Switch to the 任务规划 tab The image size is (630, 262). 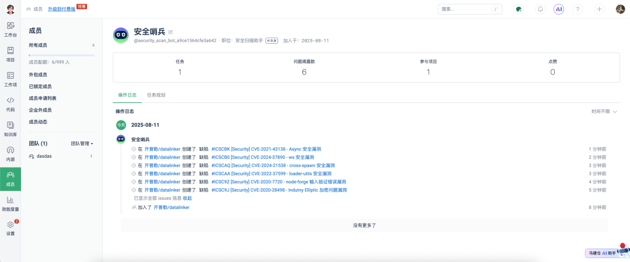(156, 95)
